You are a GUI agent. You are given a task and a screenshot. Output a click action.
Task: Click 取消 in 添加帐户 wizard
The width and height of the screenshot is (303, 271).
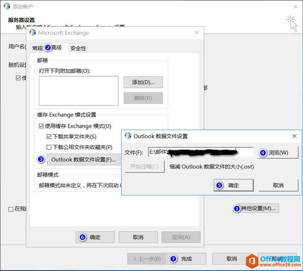(231, 259)
